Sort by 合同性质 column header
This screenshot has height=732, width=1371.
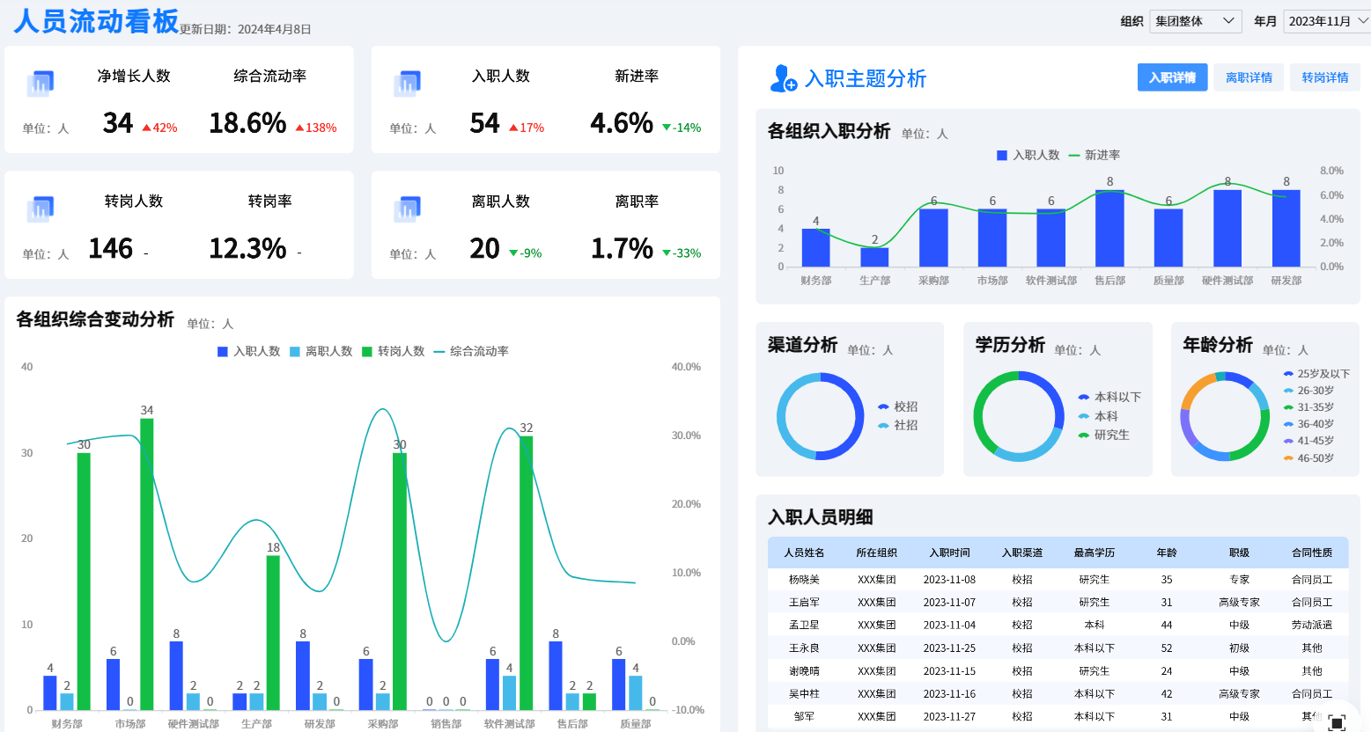(1312, 553)
